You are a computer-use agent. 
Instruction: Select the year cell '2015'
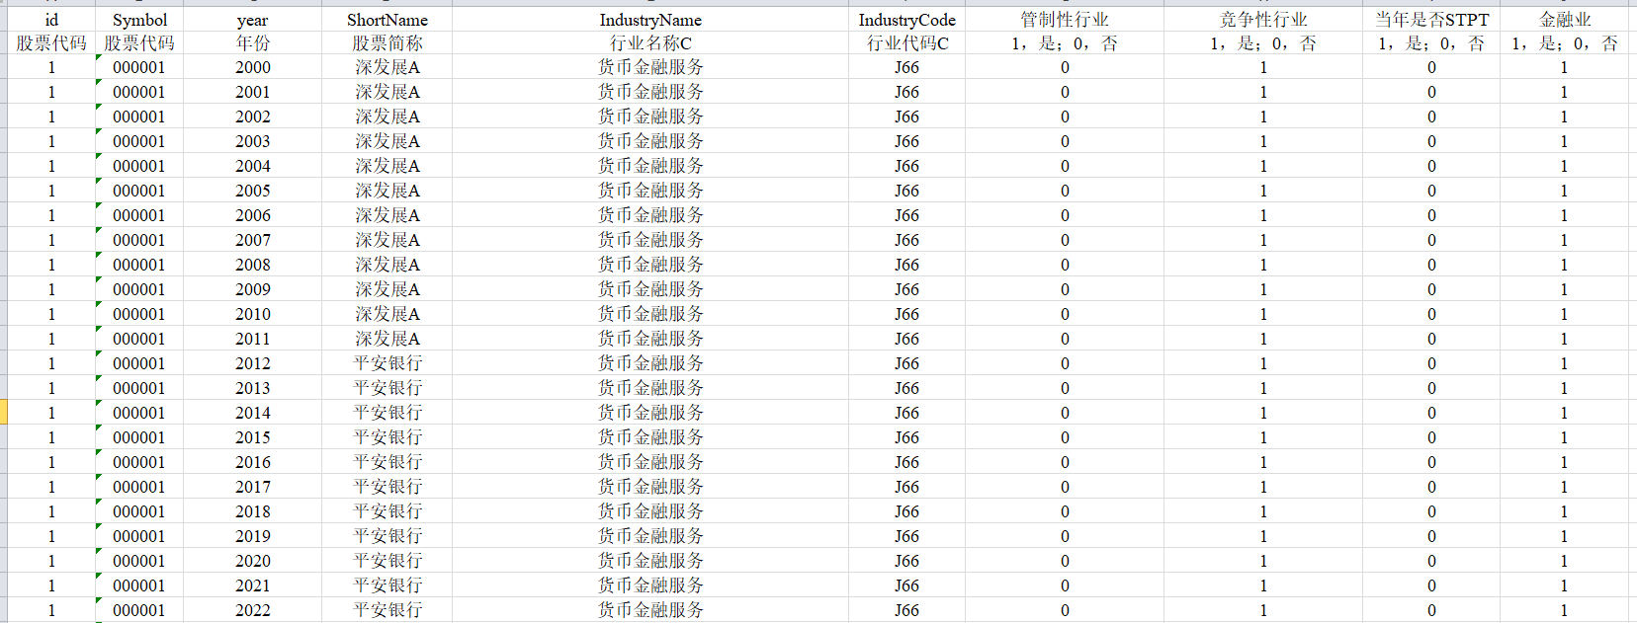[252, 437]
